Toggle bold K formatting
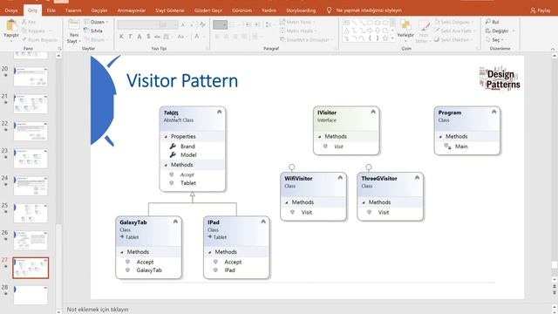Screen dimensions: 558x314 click(x=121, y=37)
